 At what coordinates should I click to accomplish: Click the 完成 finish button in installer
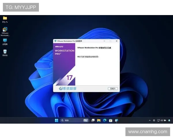pyautogui.click(x=113, y=88)
